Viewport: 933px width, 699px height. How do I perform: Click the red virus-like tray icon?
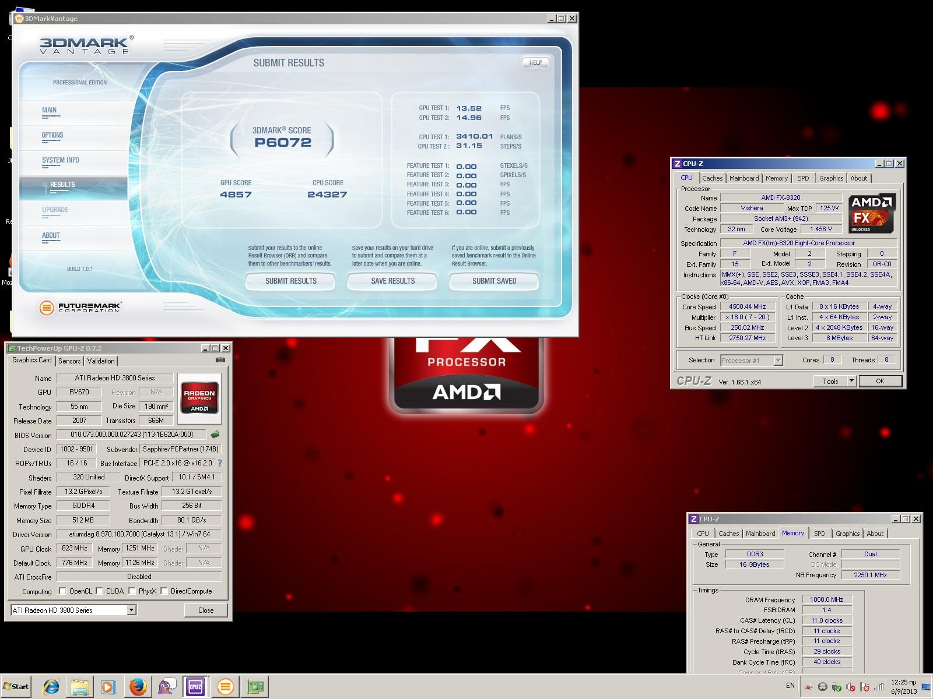[x=809, y=687]
